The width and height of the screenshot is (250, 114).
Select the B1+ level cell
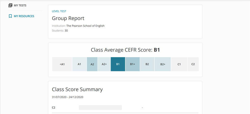[x=133, y=64]
